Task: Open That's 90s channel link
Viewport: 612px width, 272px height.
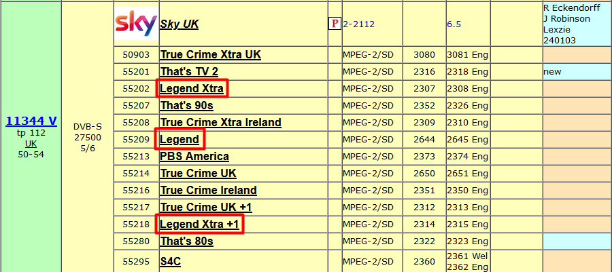Action: (186, 105)
